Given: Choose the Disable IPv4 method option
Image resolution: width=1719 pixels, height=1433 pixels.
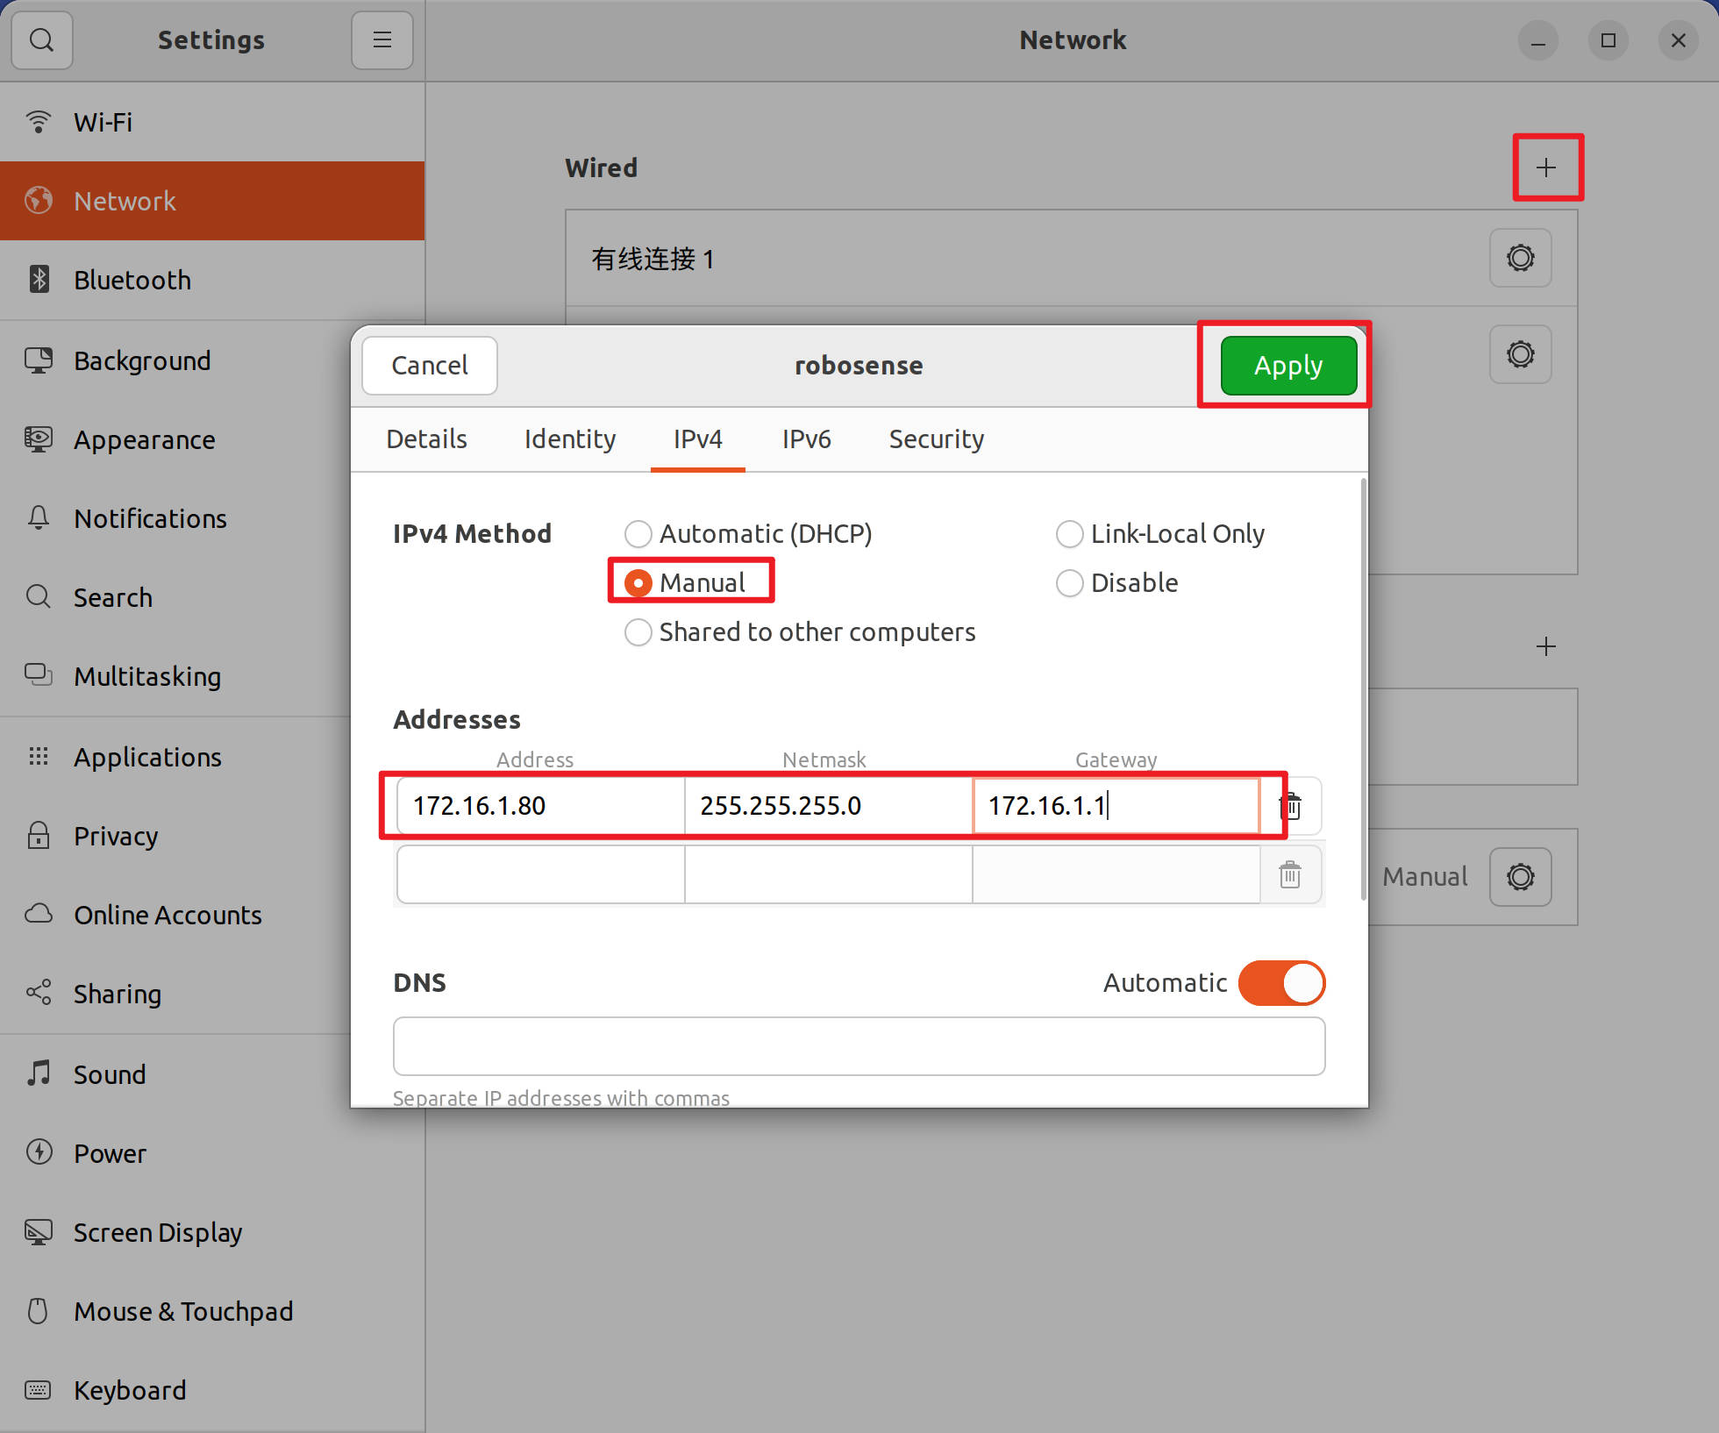Looking at the screenshot, I should pyautogui.click(x=1070, y=583).
